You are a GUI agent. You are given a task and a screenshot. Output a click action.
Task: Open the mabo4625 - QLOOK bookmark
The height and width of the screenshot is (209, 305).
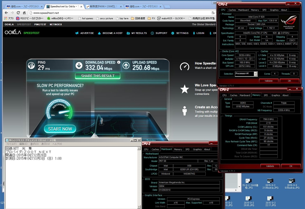click(171, 18)
